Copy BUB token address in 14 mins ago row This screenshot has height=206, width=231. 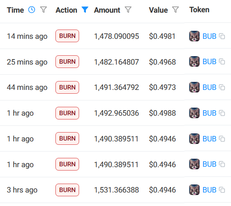tap(222, 36)
